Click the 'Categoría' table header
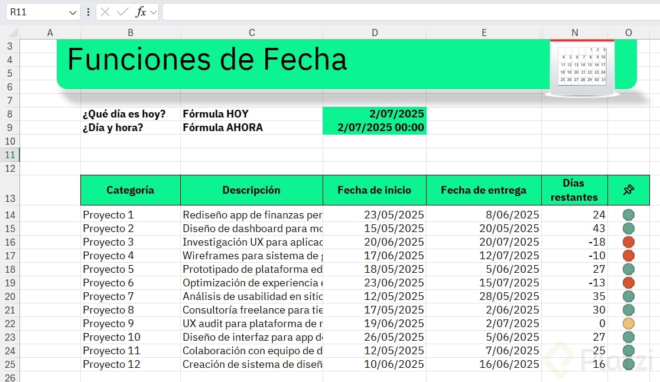Image resolution: width=660 pixels, height=382 pixels. click(131, 190)
